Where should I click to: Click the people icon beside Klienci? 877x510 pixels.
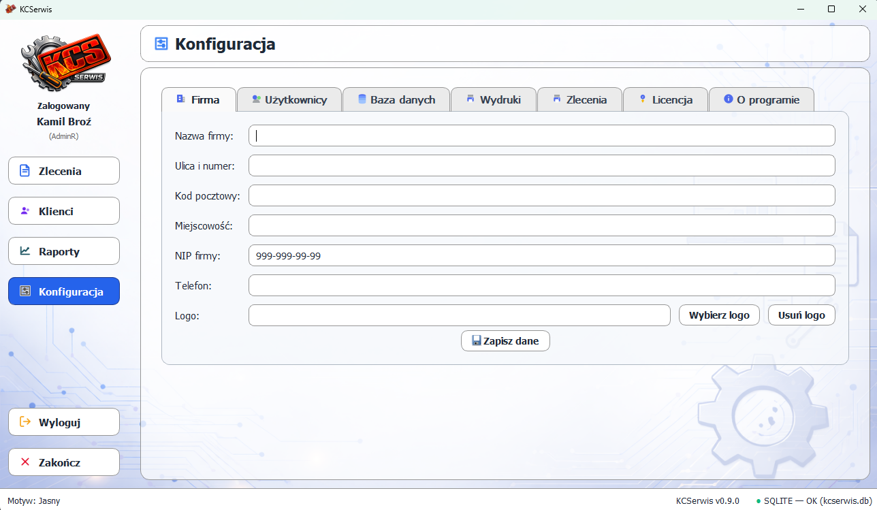click(25, 211)
